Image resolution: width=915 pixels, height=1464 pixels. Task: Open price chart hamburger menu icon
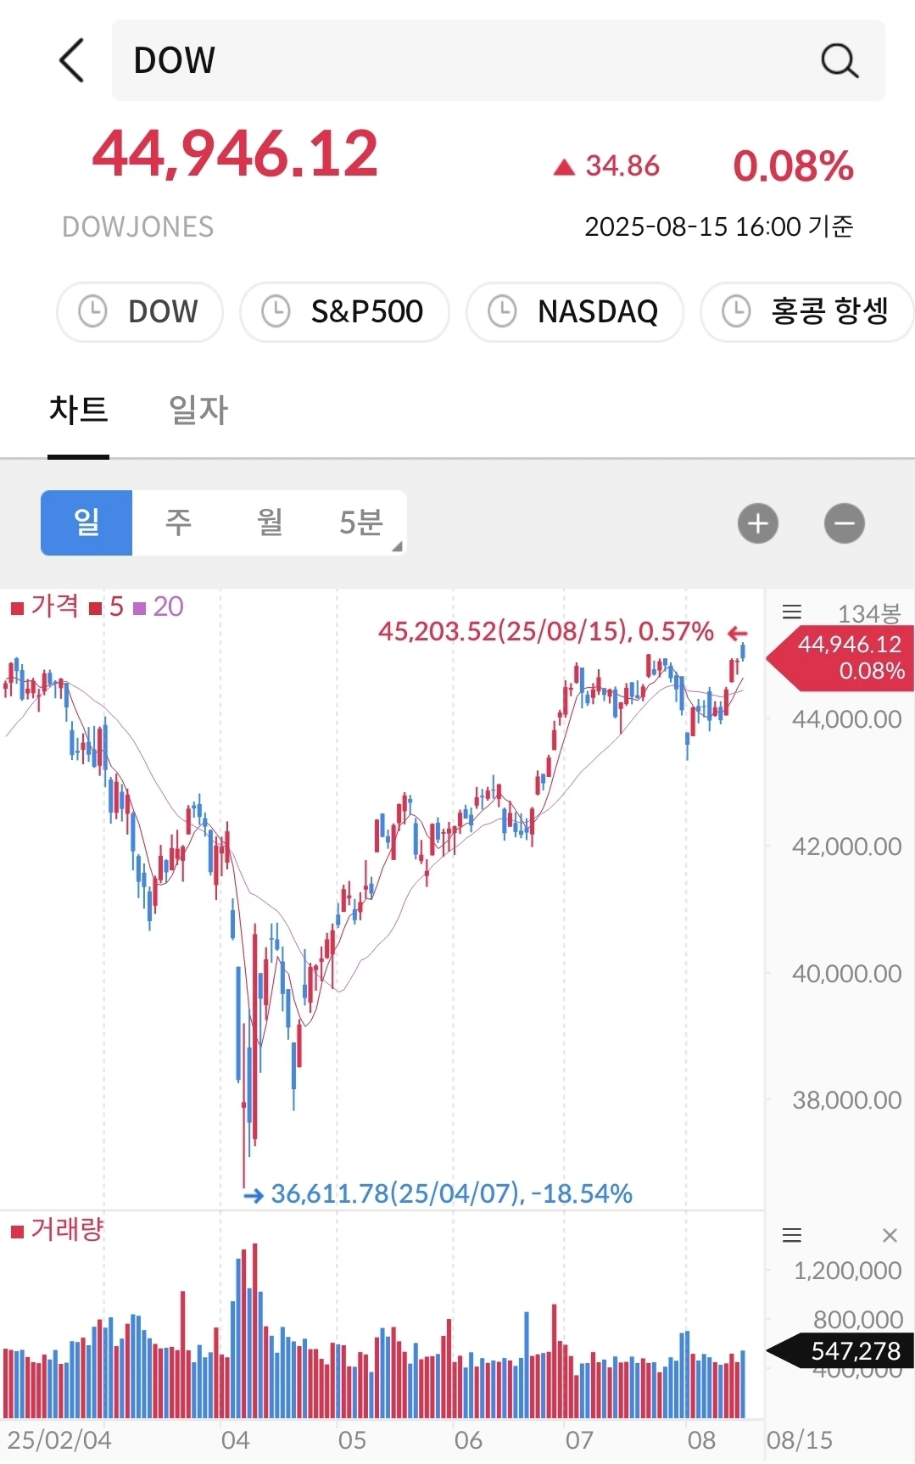coord(792,612)
